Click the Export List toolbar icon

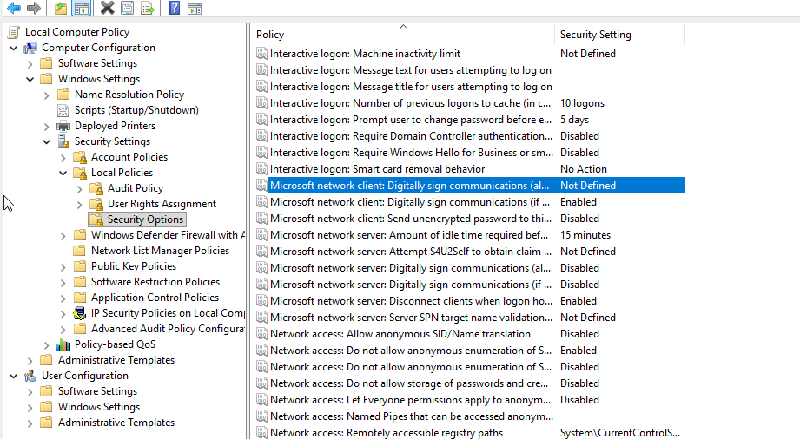(x=148, y=8)
